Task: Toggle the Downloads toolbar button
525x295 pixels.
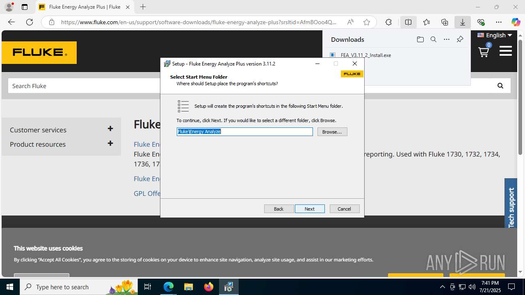Action: click(x=463, y=22)
